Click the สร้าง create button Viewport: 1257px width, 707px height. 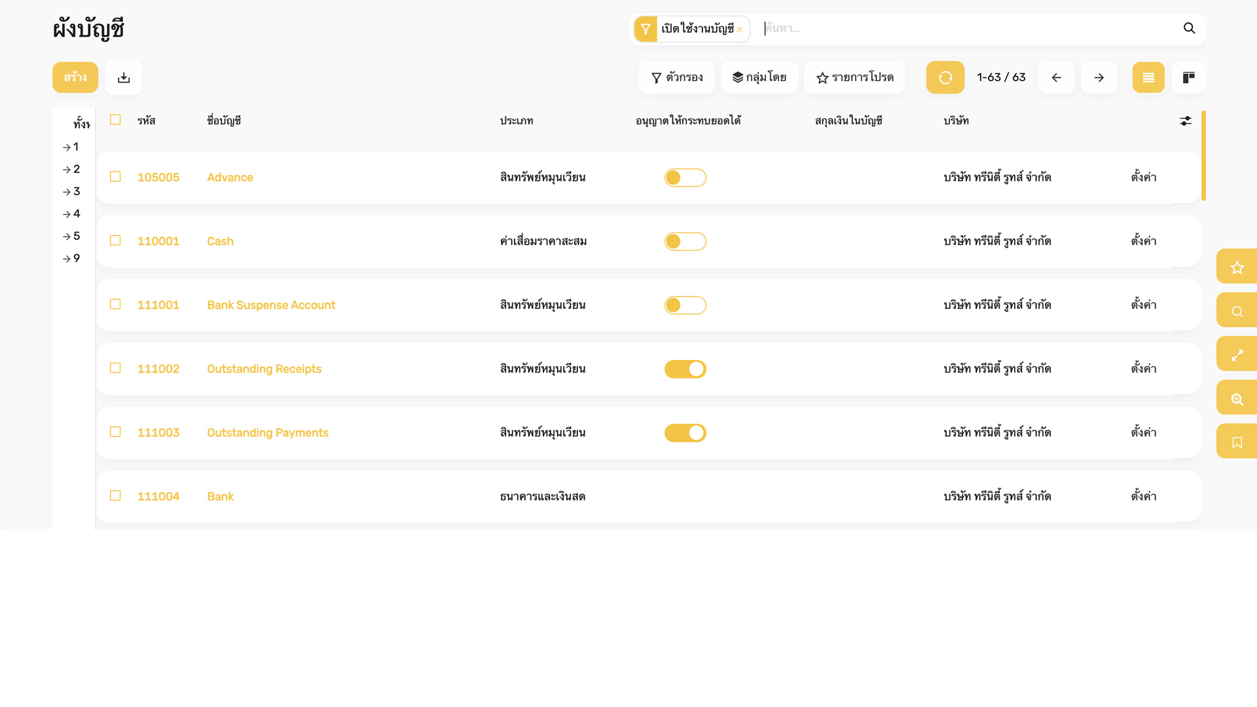pos(75,78)
